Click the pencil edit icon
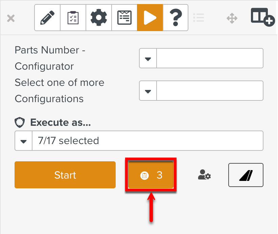 coord(47,18)
